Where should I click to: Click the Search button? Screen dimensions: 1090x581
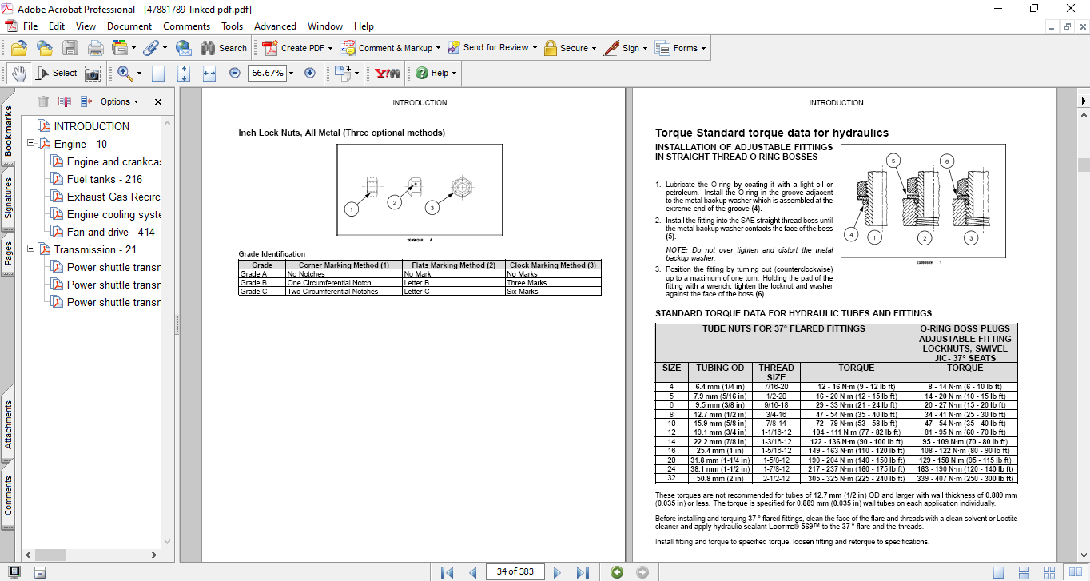point(224,48)
